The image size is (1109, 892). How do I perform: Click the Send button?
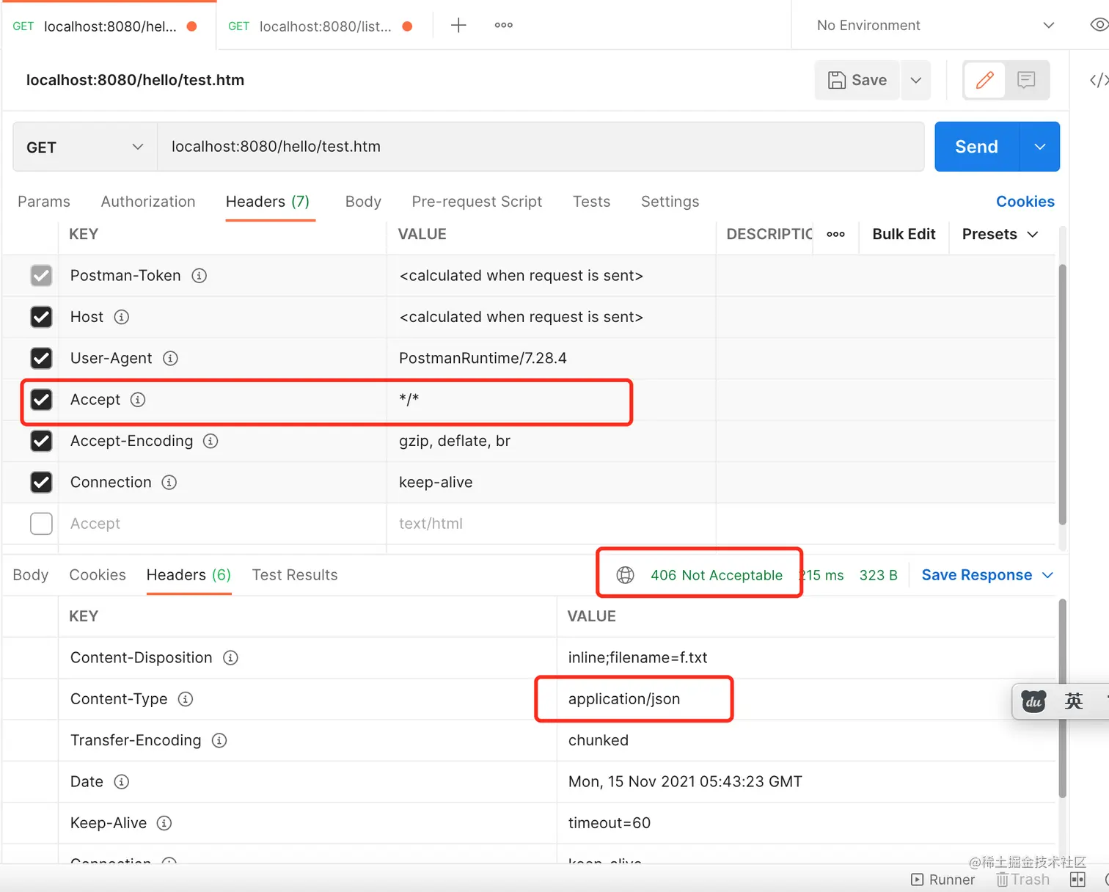coord(975,147)
